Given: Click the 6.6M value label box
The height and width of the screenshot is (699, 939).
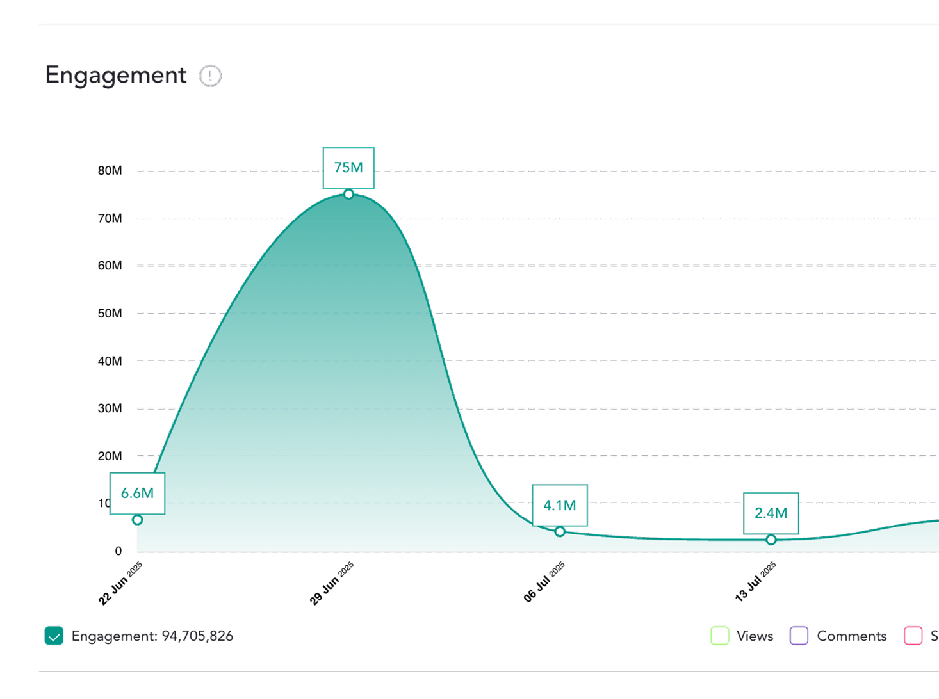Looking at the screenshot, I should tap(137, 493).
